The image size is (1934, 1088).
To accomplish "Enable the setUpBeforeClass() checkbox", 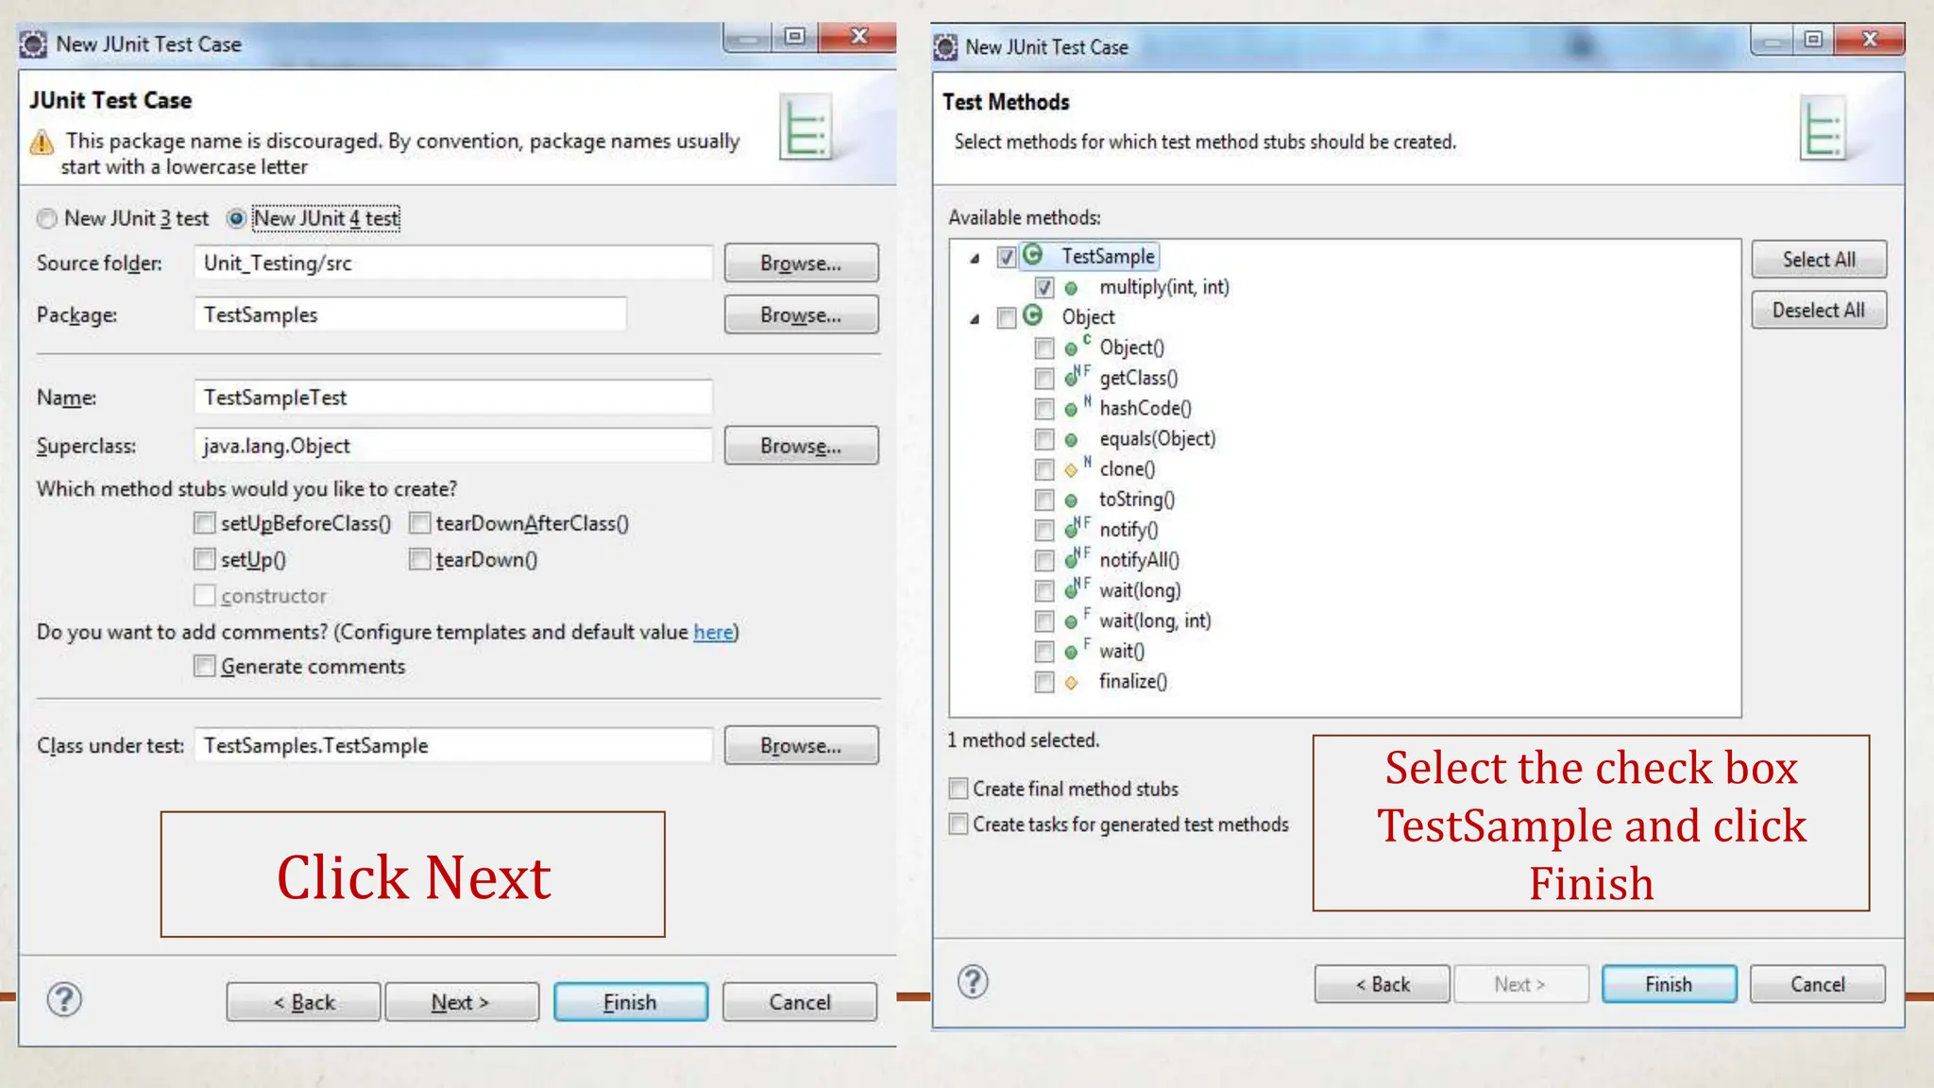I will pos(204,523).
